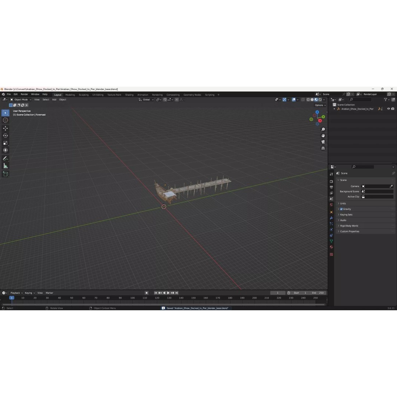Set the End frame field showing 250
397x397 pixels.
coord(318,293)
